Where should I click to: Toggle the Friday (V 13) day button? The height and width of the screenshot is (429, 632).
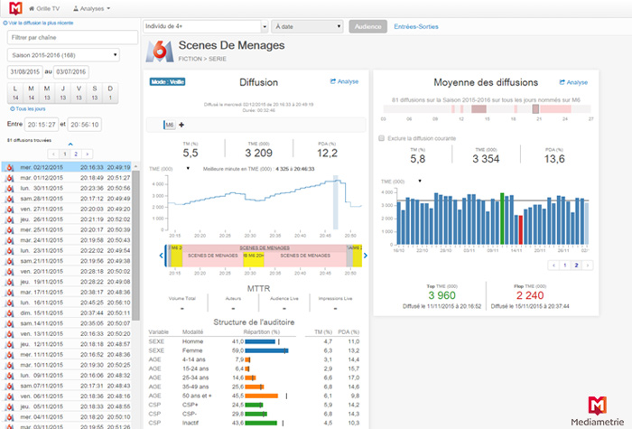tap(79, 93)
